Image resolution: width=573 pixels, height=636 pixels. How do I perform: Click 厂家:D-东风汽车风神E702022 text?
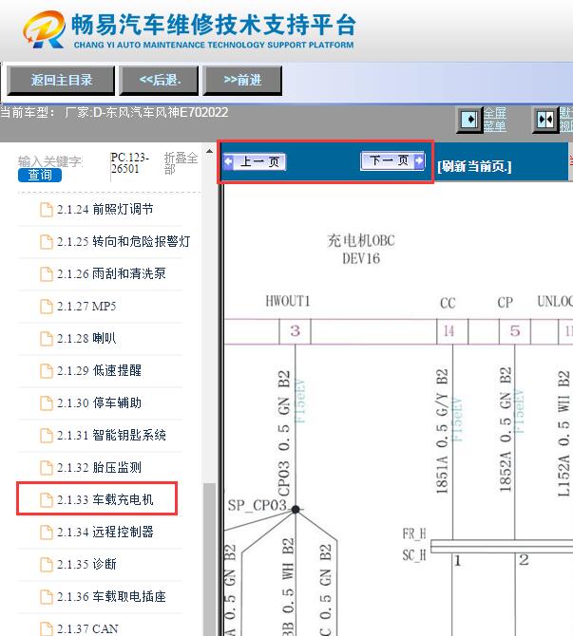(x=146, y=112)
